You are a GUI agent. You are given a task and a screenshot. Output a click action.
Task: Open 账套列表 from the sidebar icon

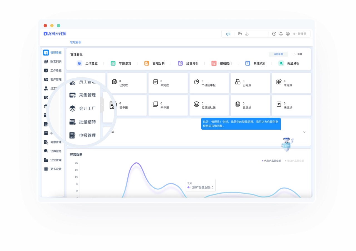tap(46, 62)
